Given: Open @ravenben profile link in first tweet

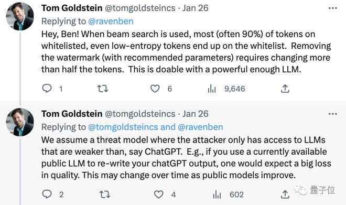Looking at the screenshot, I should (x=111, y=21).
